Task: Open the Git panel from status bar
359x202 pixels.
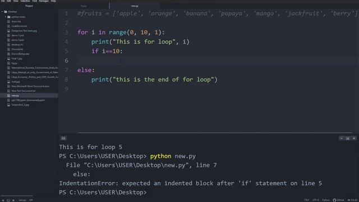Action: [x=353, y=200]
